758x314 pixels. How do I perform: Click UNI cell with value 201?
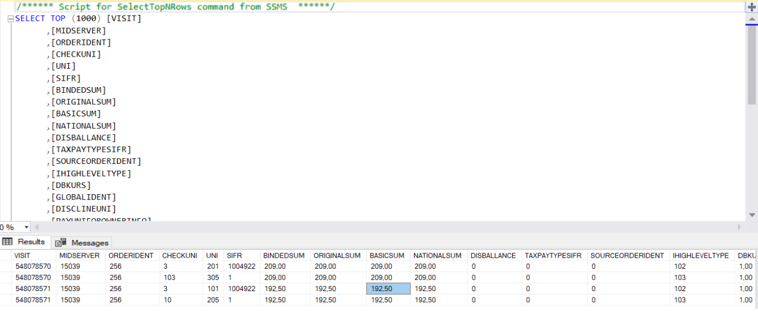click(x=214, y=266)
